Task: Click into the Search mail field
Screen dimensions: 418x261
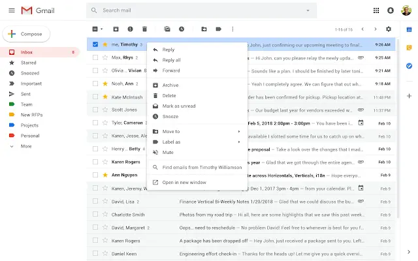Action: click(x=202, y=10)
